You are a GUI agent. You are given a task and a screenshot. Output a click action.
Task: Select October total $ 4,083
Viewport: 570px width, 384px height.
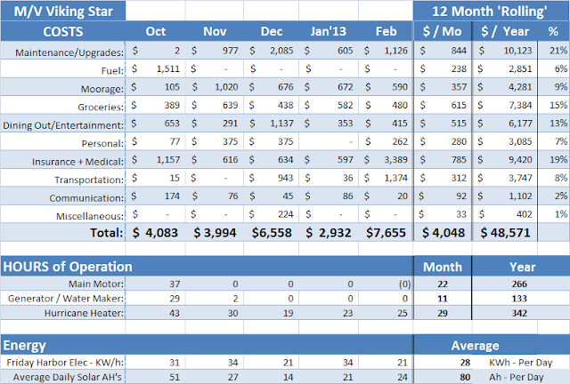pyautogui.click(x=156, y=233)
